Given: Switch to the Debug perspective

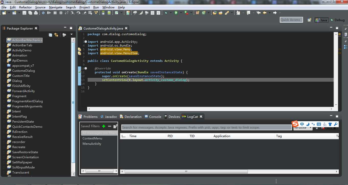Looking at the screenshot, I should (338, 20).
